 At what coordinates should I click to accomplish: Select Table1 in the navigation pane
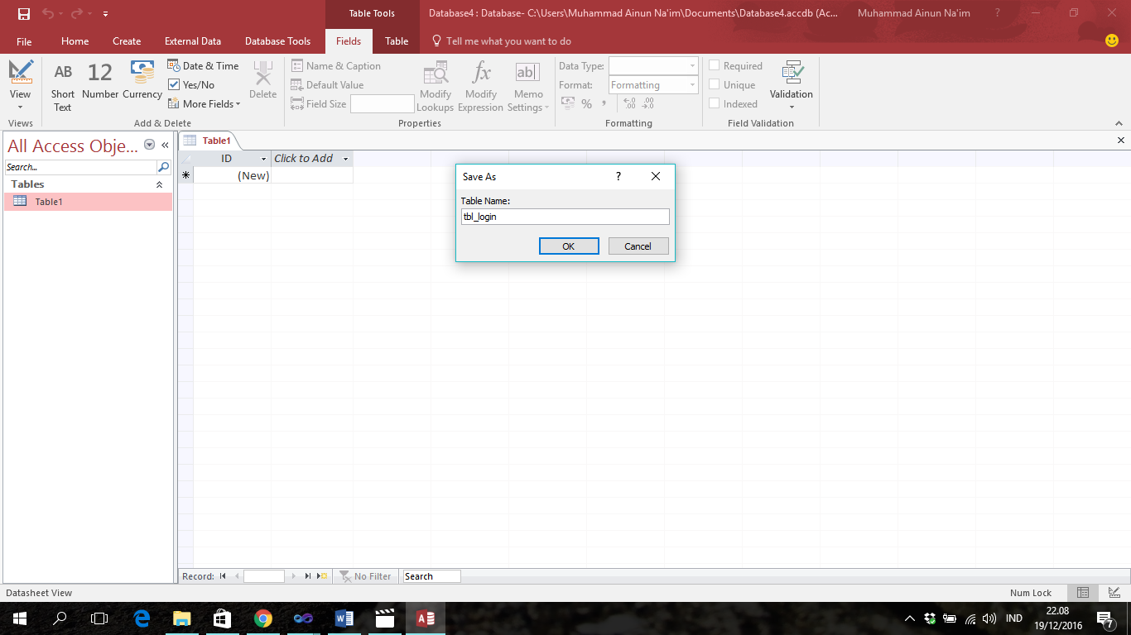click(89, 202)
